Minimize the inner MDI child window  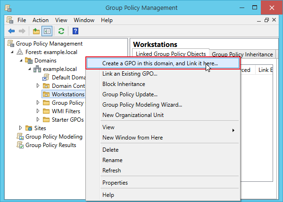(x=259, y=21)
